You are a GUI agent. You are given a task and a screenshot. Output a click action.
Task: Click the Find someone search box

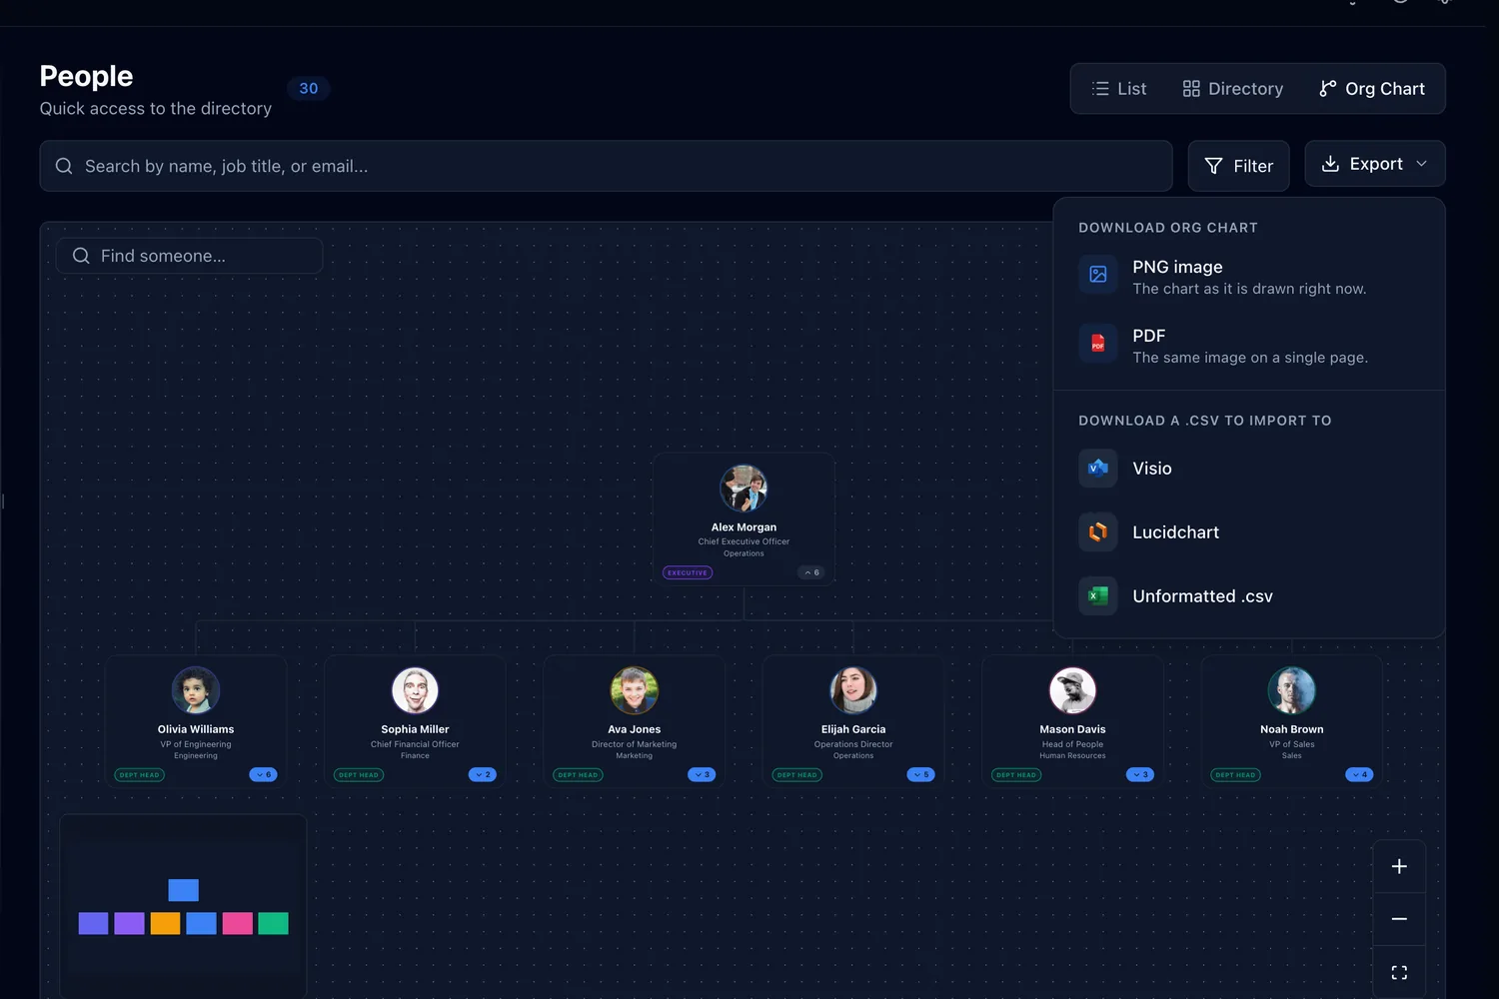click(189, 256)
